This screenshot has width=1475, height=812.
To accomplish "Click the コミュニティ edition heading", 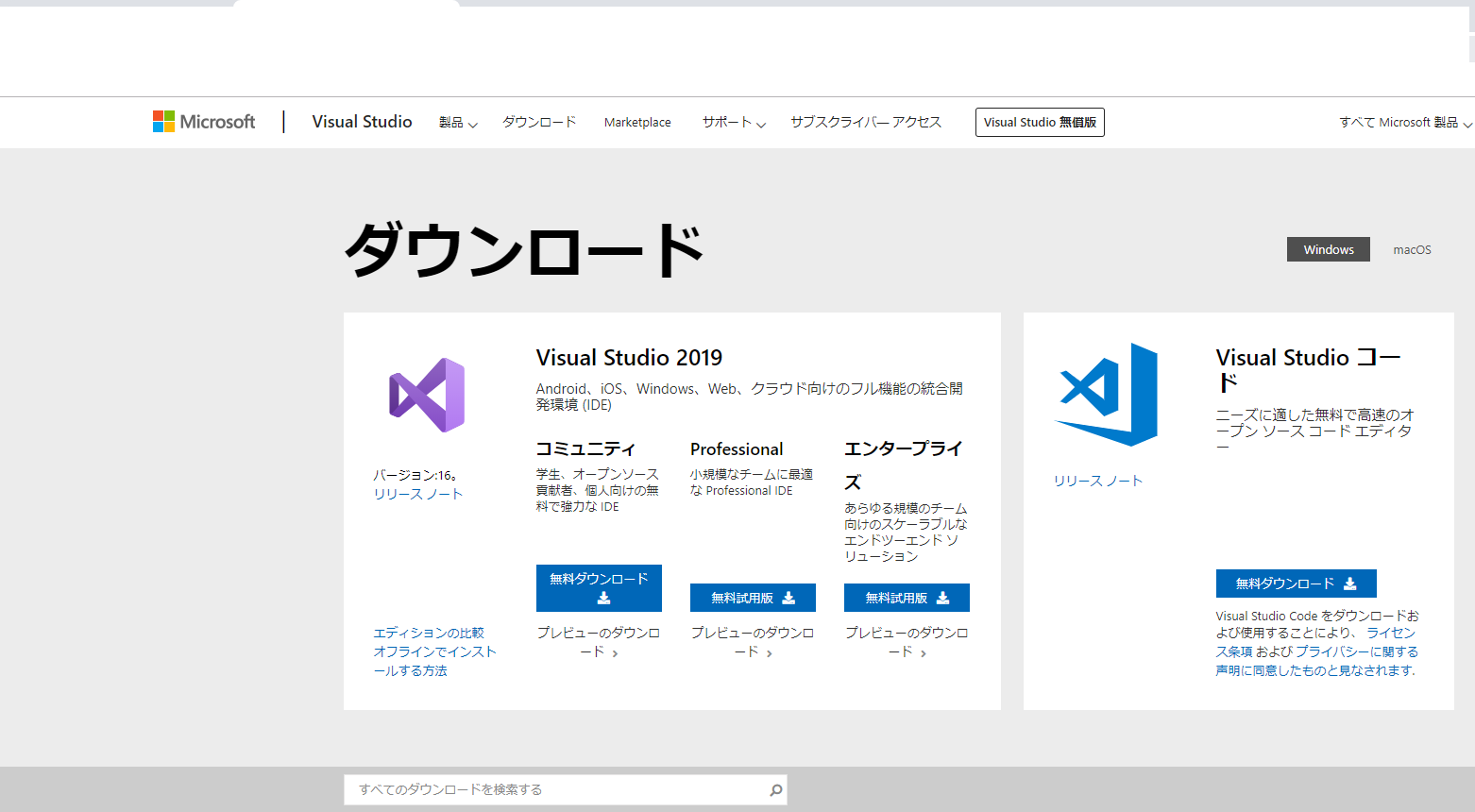I will [585, 448].
